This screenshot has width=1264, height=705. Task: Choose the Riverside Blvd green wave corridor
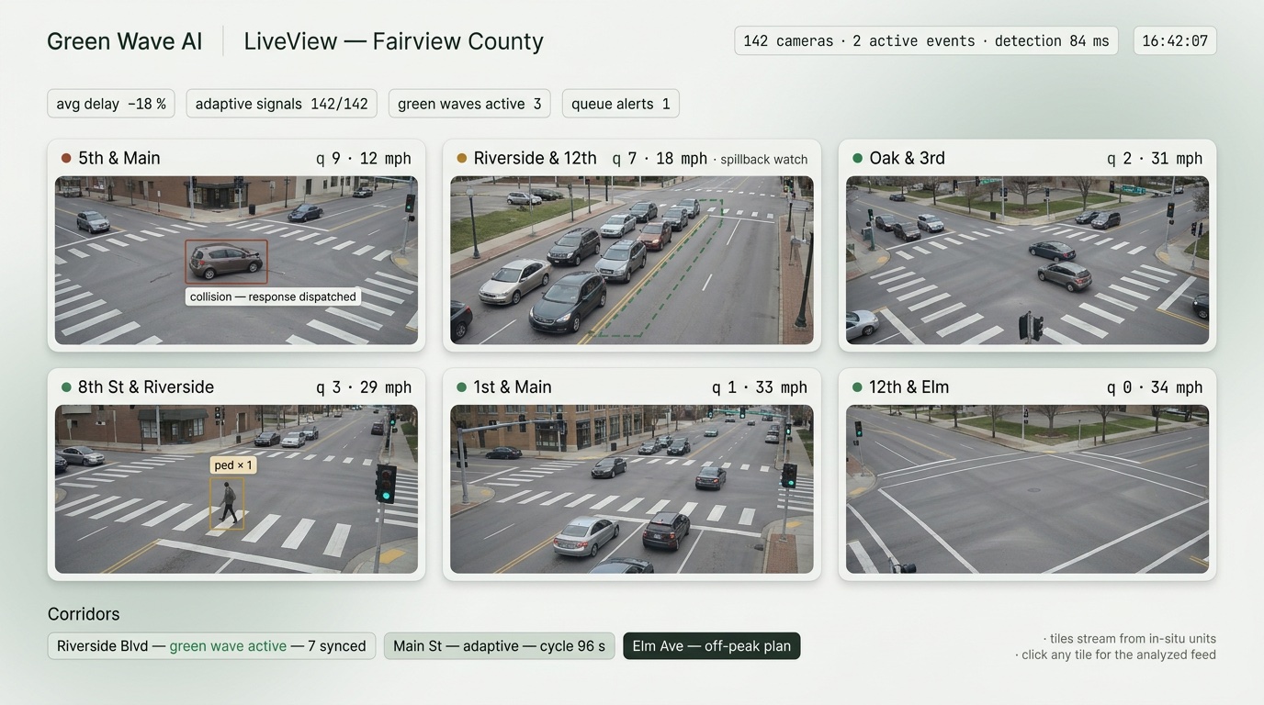click(x=211, y=646)
